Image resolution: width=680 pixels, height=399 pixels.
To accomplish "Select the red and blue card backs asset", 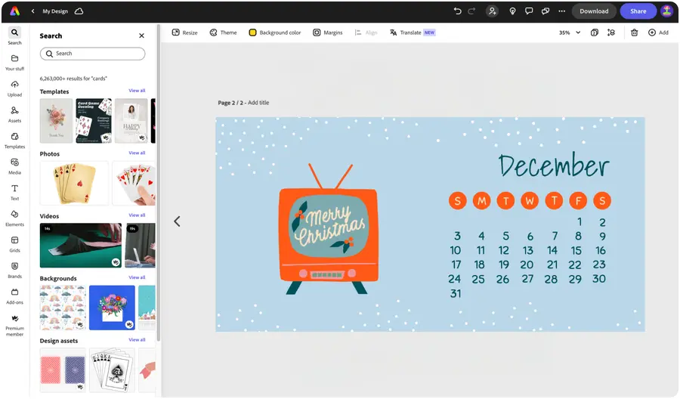I will coord(63,370).
